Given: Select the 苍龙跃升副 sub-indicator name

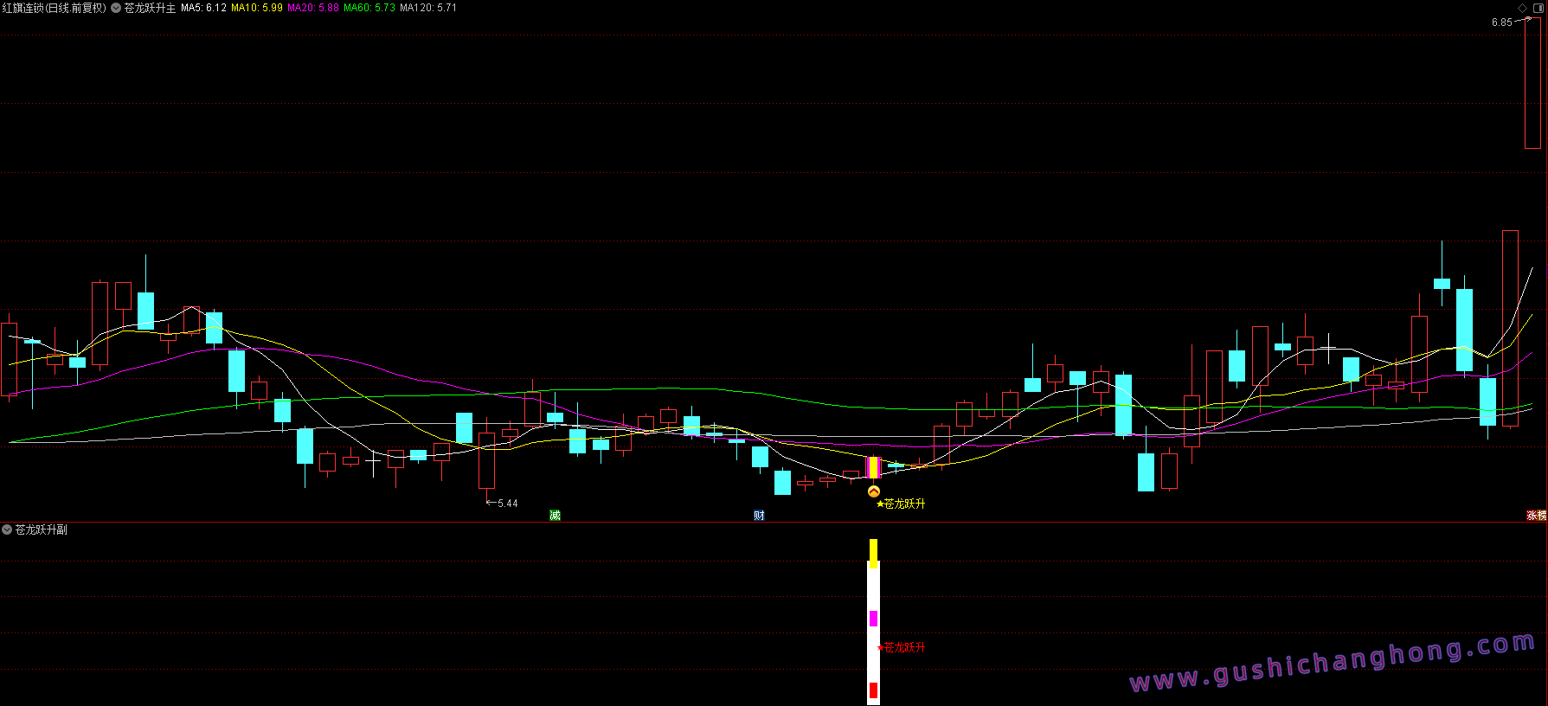Looking at the screenshot, I should click(42, 529).
